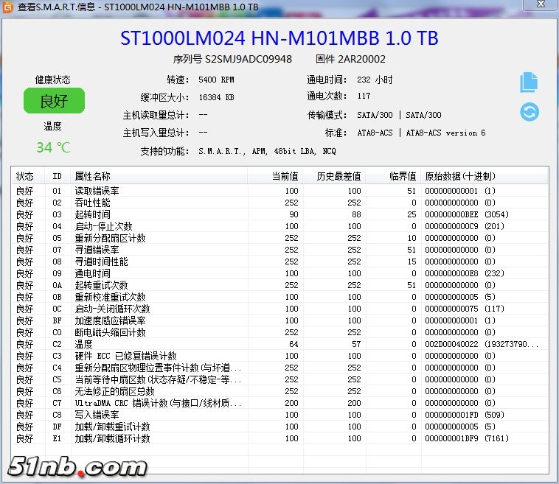This screenshot has height=484, width=559.
Task: Click the 状态 column header
Action: [x=26, y=176]
